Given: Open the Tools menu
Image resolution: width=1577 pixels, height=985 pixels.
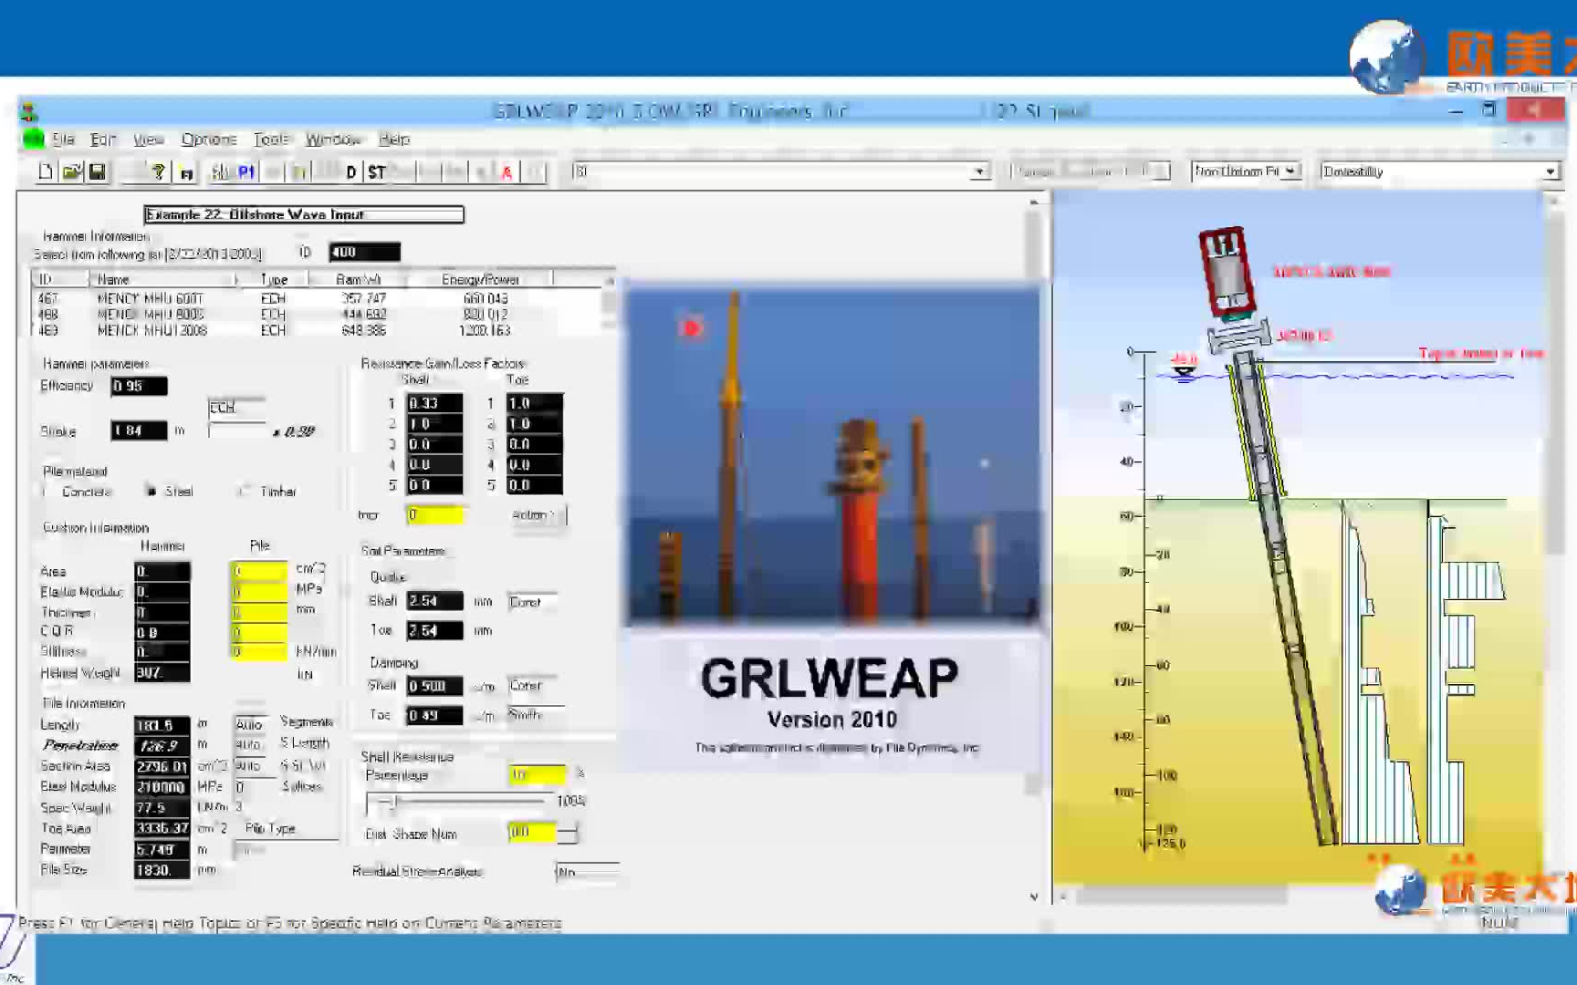Looking at the screenshot, I should pyautogui.click(x=269, y=139).
